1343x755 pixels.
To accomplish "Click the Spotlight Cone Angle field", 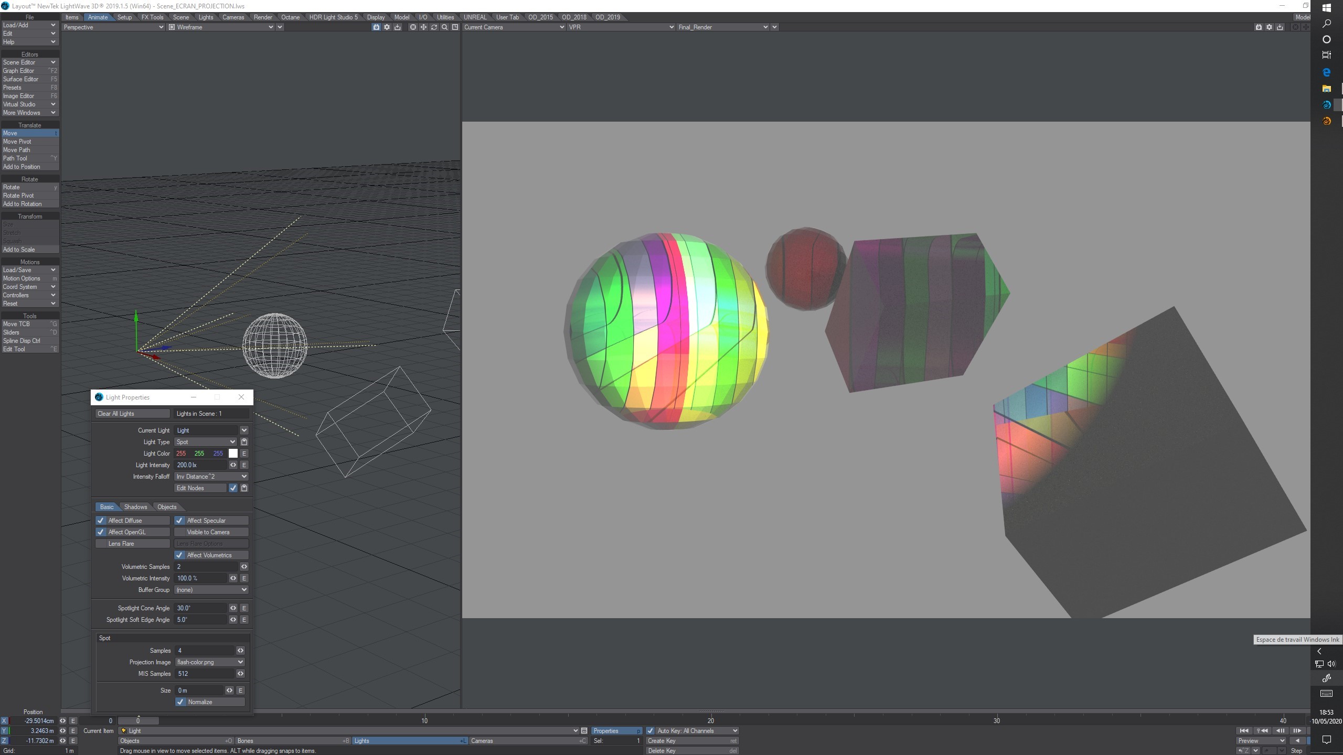I will (200, 608).
